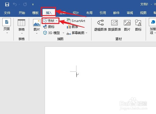The width and height of the screenshot is (156, 114).
Task: Open the 邮件 tab
Action: (116, 13)
